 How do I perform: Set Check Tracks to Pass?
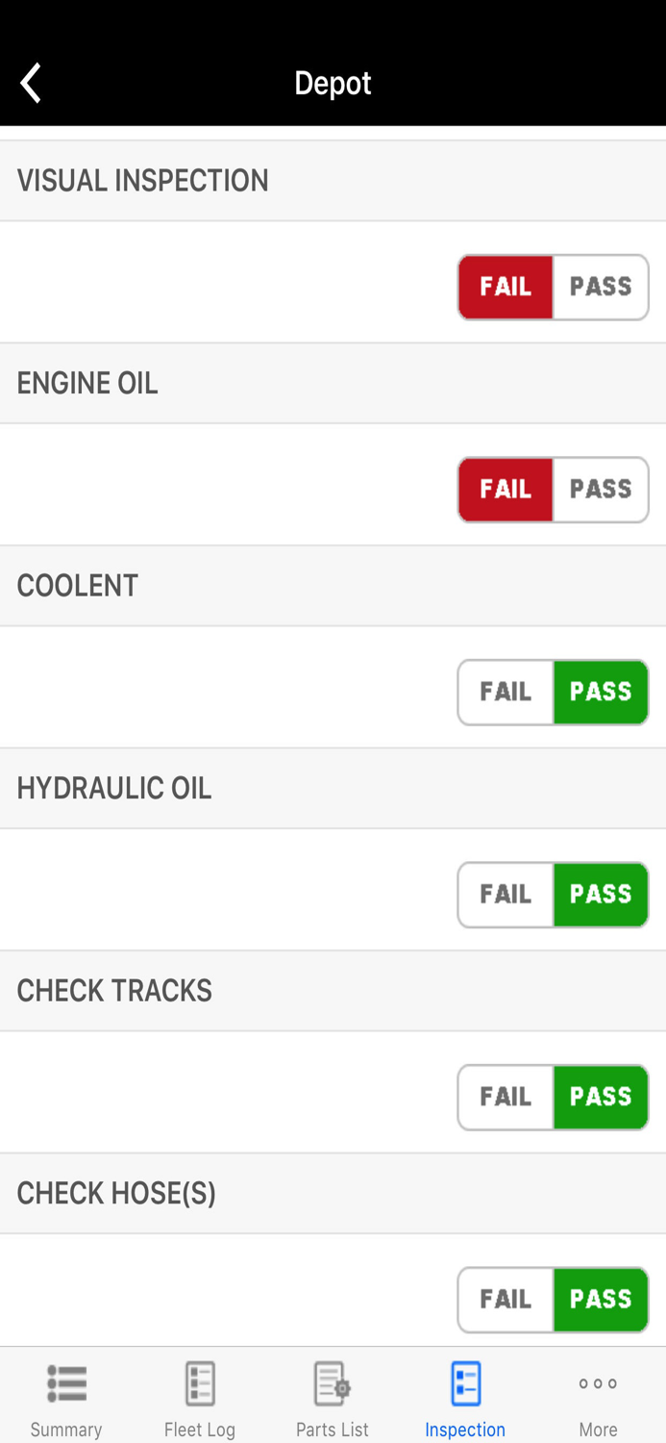(x=601, y=1098)
